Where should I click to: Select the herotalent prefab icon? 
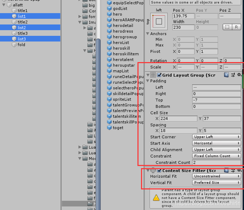click(109, 60)
